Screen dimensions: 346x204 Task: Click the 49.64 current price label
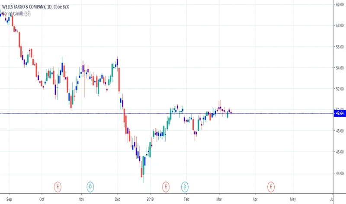click(340, 113)
